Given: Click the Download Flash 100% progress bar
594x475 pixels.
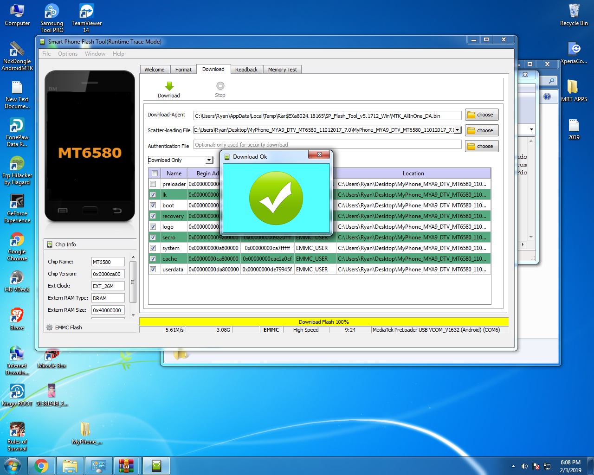Looking at the screenshot, I should pos(324,322).
